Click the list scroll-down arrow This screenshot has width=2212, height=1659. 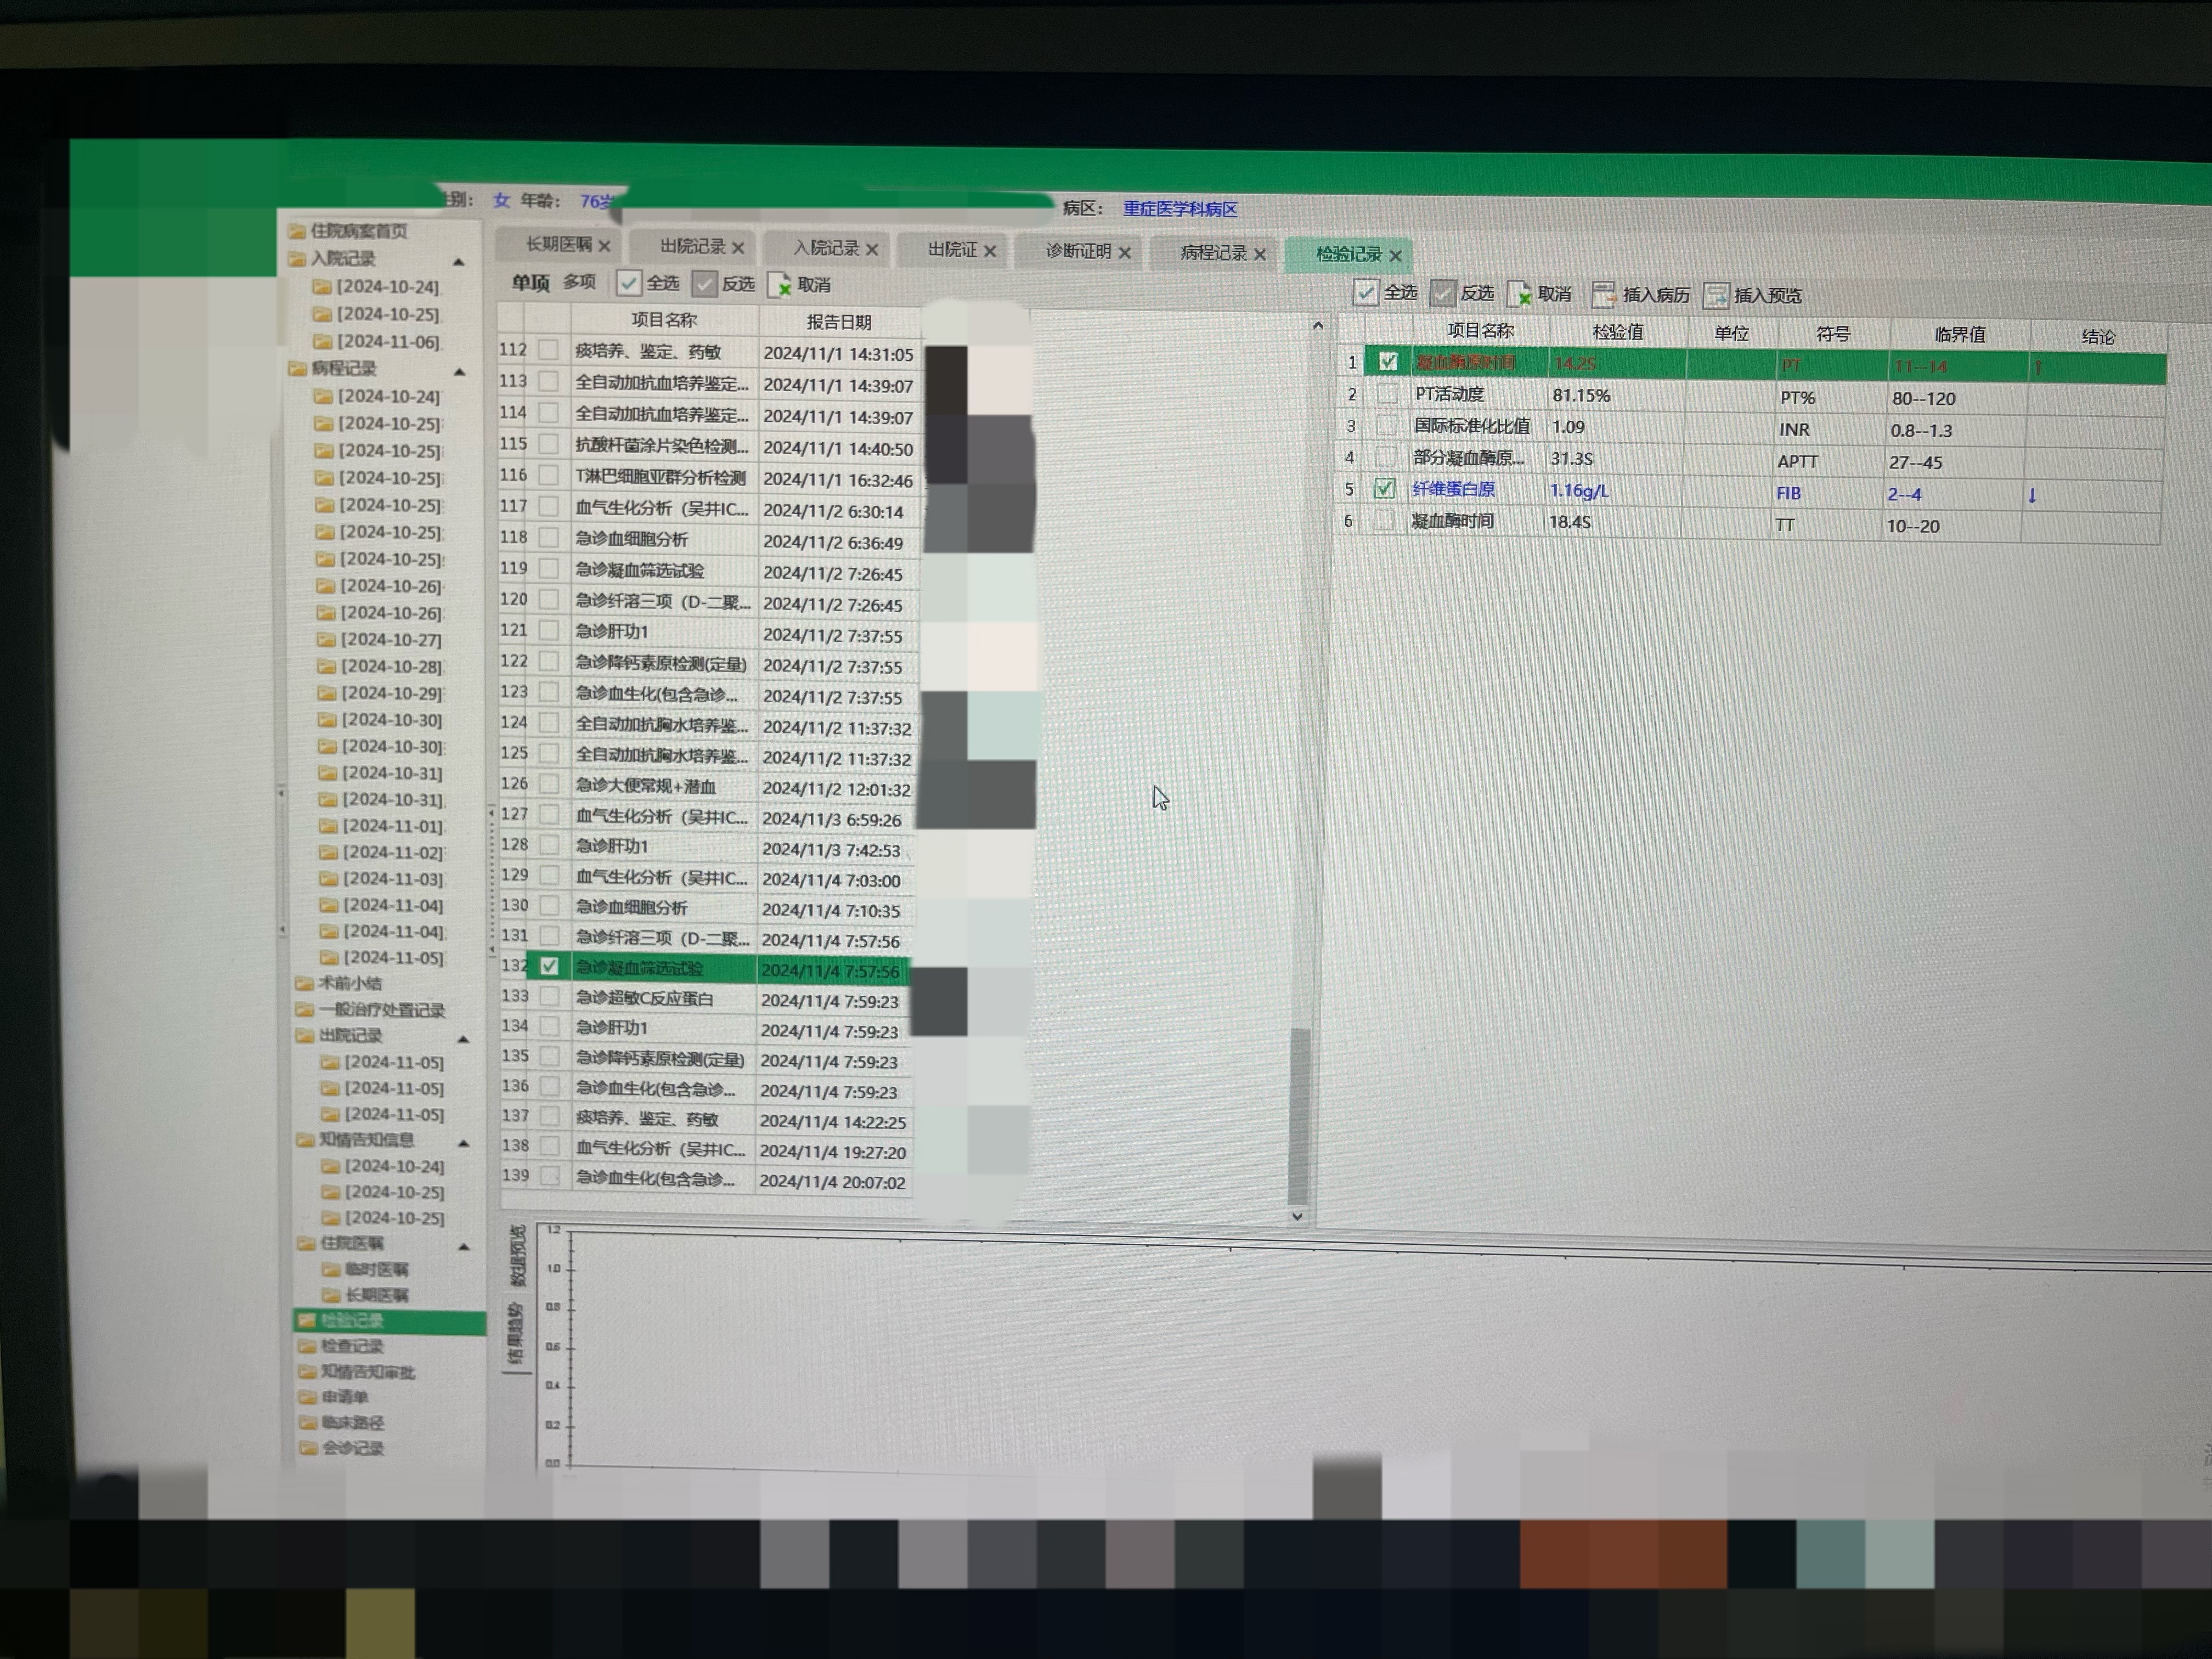coord(1297,1216)
